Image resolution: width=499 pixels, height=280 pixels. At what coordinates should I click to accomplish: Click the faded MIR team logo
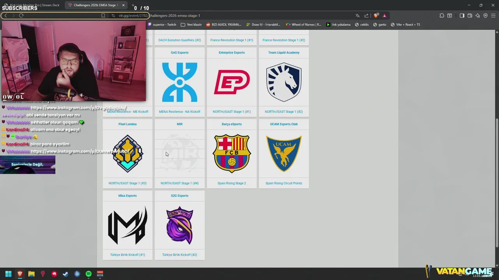point(179,154)
